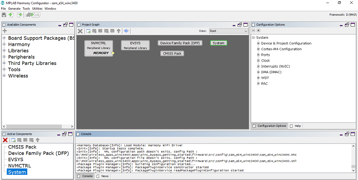Expand Third Party Libraries tree node
Screen dimensions: 358x180
pyautogui.click(x=4, y=63)
